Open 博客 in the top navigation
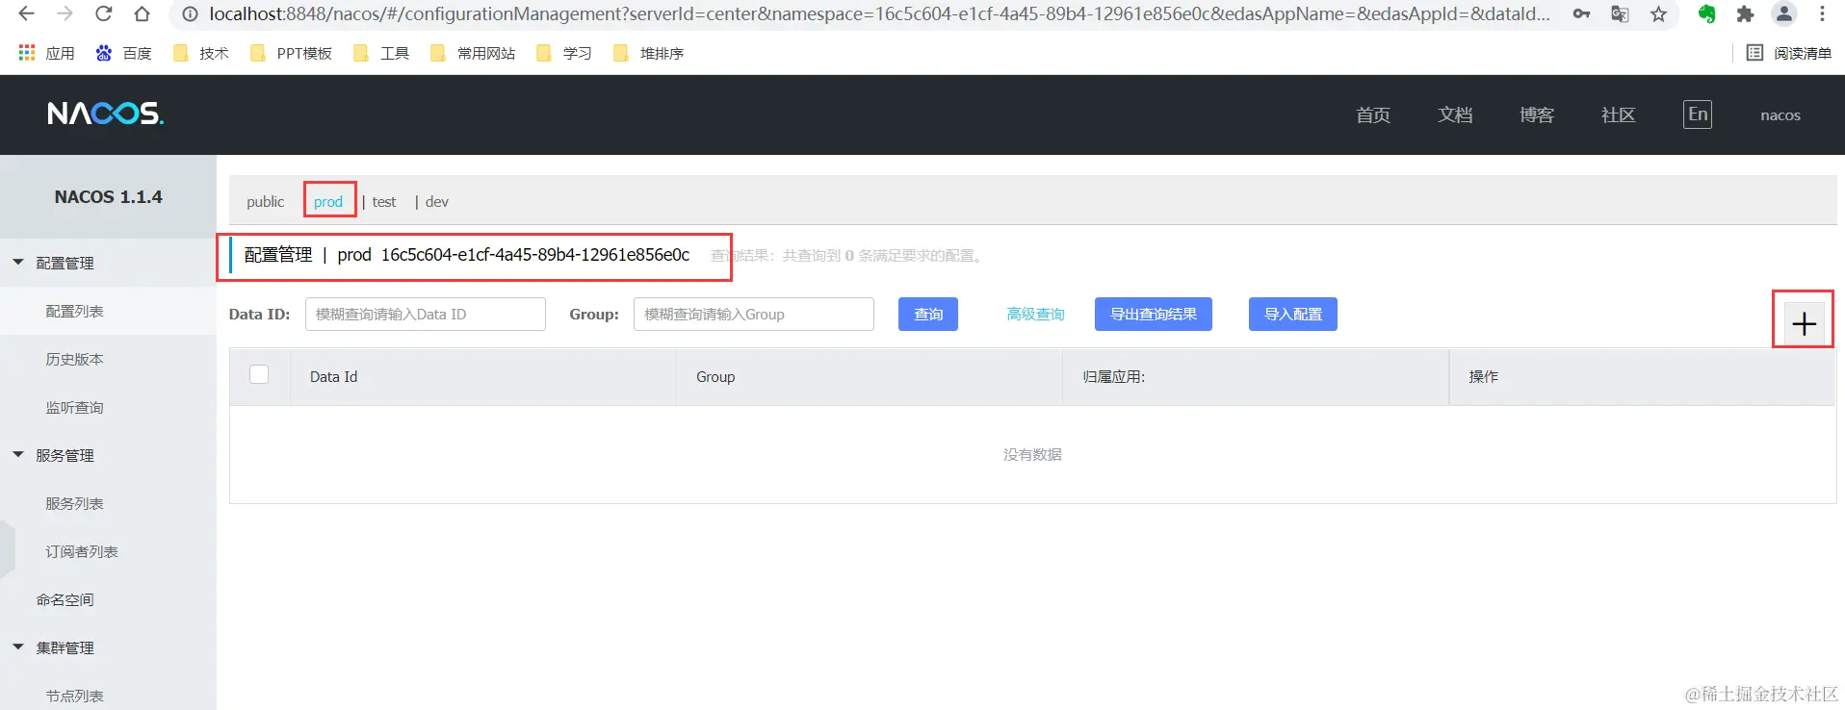 click(x=1537, y=115)
